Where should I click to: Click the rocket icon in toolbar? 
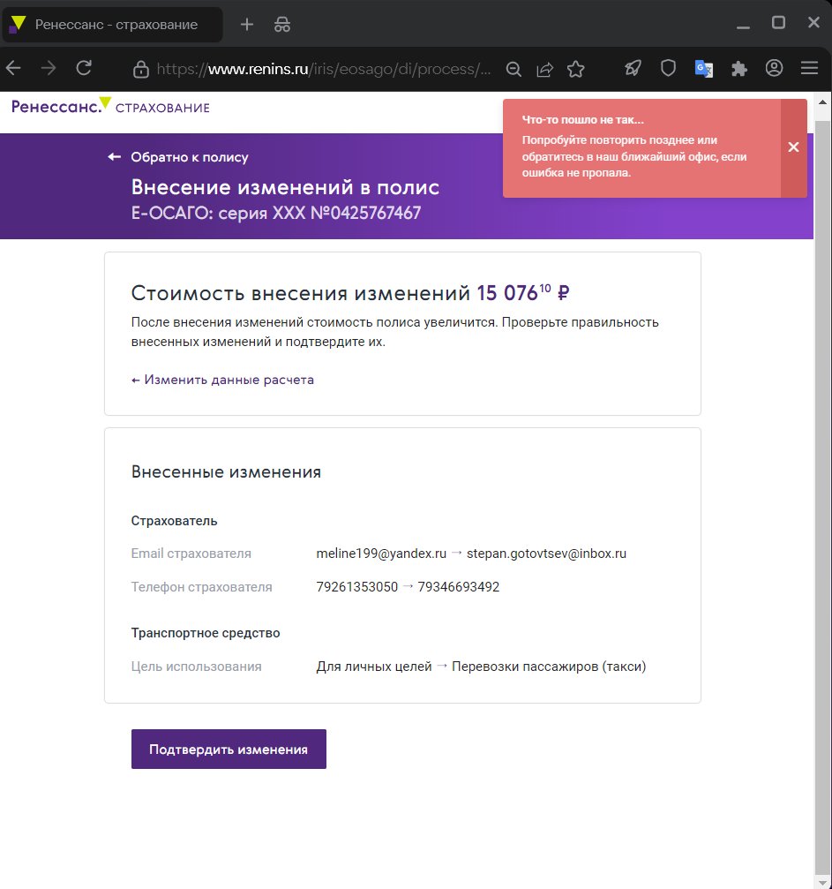633,68
